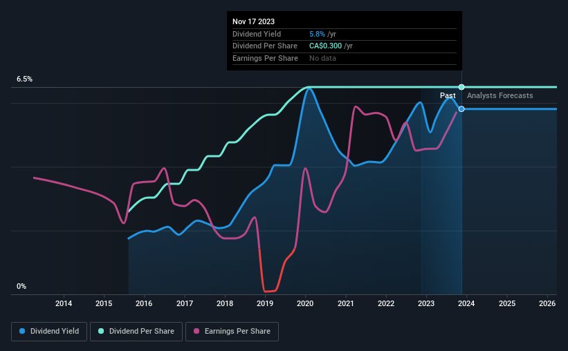
Task: Toggle the Earnings Per Share legend series
Action: click(232, 332)
